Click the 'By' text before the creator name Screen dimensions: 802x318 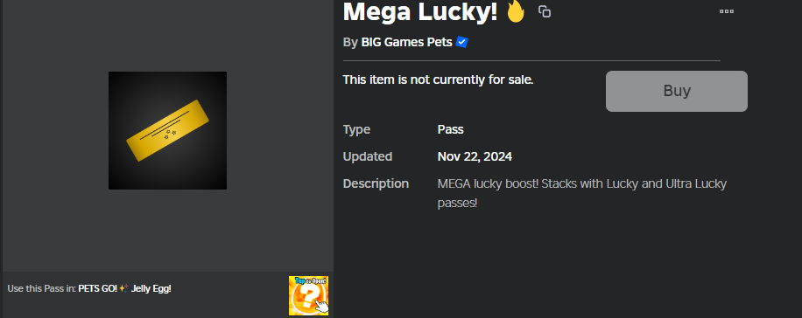click(x=350, y=42)
